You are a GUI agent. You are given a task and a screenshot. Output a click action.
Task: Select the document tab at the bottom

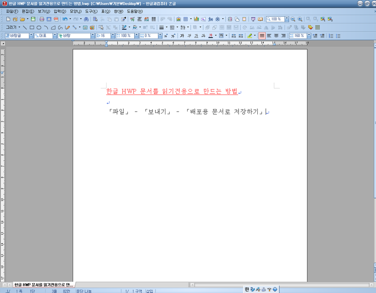[43, 285]
